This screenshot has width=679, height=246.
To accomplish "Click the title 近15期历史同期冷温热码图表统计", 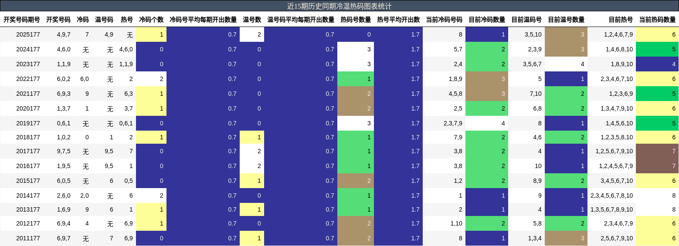I will 339,6.
